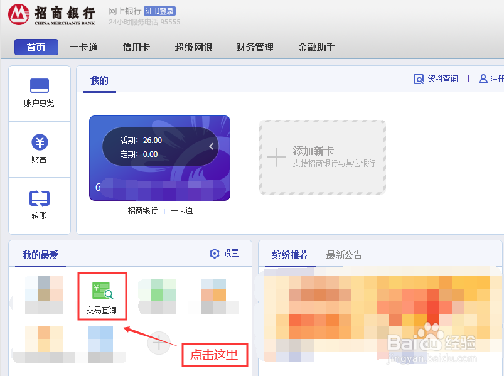Open the 超级网银 menu
The width and height of the screenshot is (504, 376).
click(x=193, y=47)
